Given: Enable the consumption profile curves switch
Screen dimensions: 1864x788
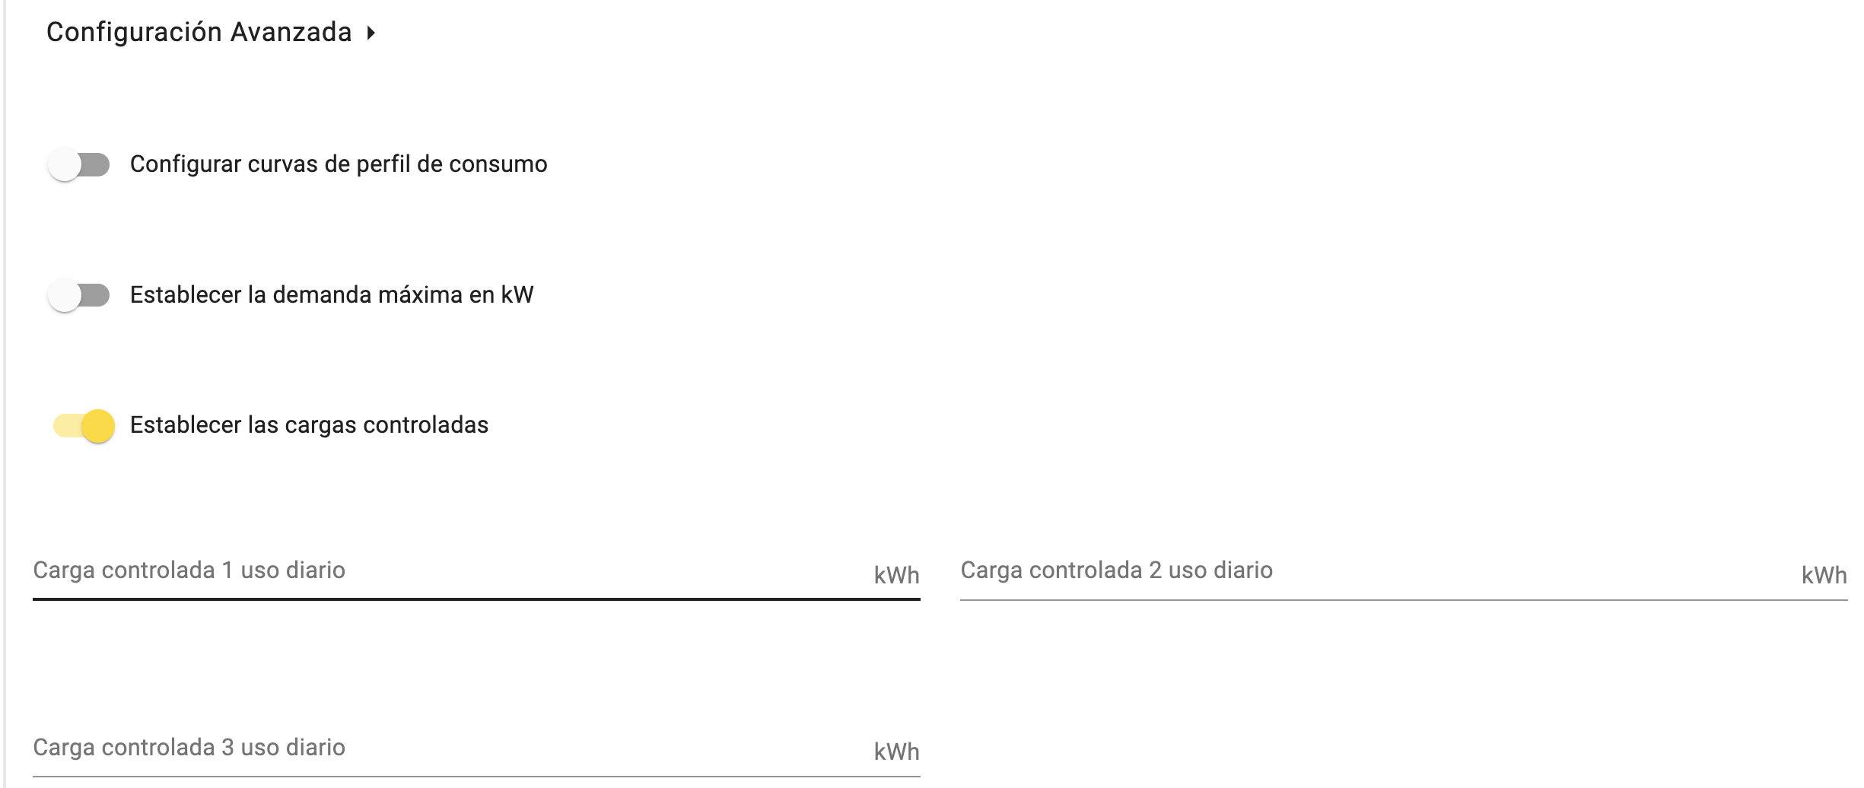Looking at the screenshot, I should tap(79, 164).
